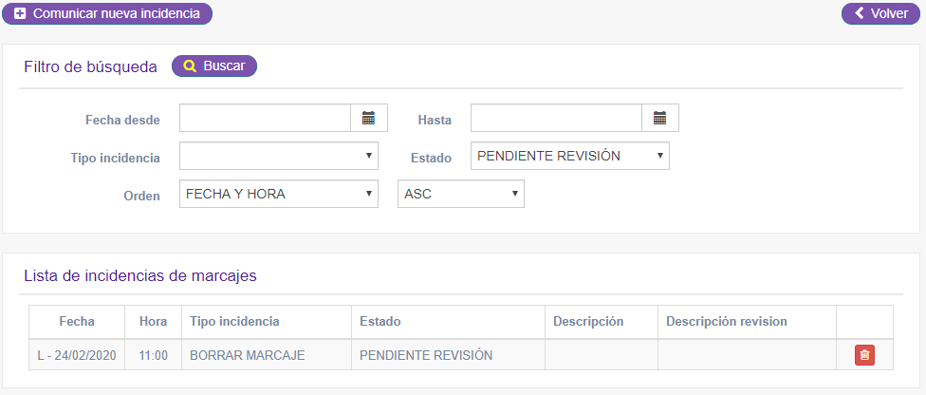Image resolution: width=926 pixels, height=395 pixels.
Task: Focus the Hasta date input field
Action: point(556,119)
